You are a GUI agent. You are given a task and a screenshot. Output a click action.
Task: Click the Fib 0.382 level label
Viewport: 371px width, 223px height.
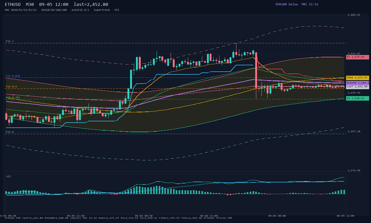click(13, 97)
